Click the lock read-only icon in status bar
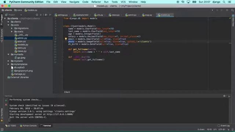Image resolution: width=235 pixels, height=132 pixels. click(228, 129)
